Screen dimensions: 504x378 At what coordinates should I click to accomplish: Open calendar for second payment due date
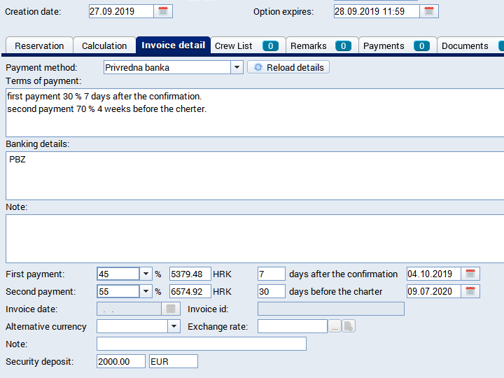pyautogui.click(x=471, y=291)
